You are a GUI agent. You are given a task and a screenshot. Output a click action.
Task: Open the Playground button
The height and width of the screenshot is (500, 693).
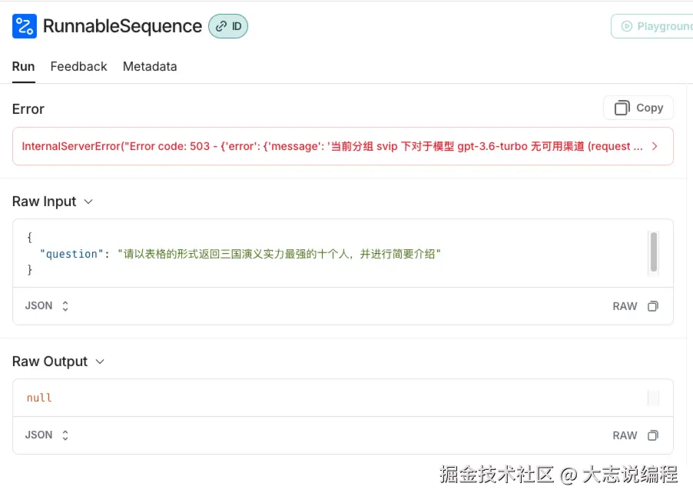coord(654,26)
